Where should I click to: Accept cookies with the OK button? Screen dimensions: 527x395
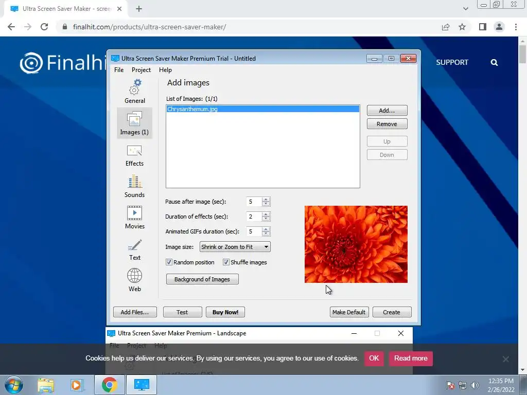(x=374, y=358)
